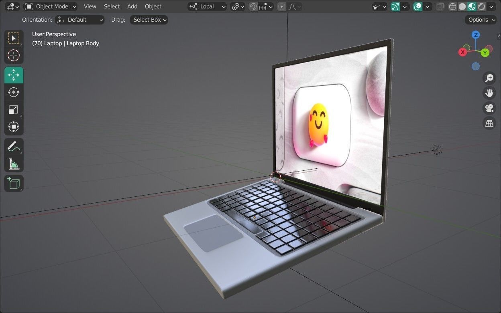501x313 pixels.
Task: Click the camera view icon in the sidebar
Action: point(489,108)
